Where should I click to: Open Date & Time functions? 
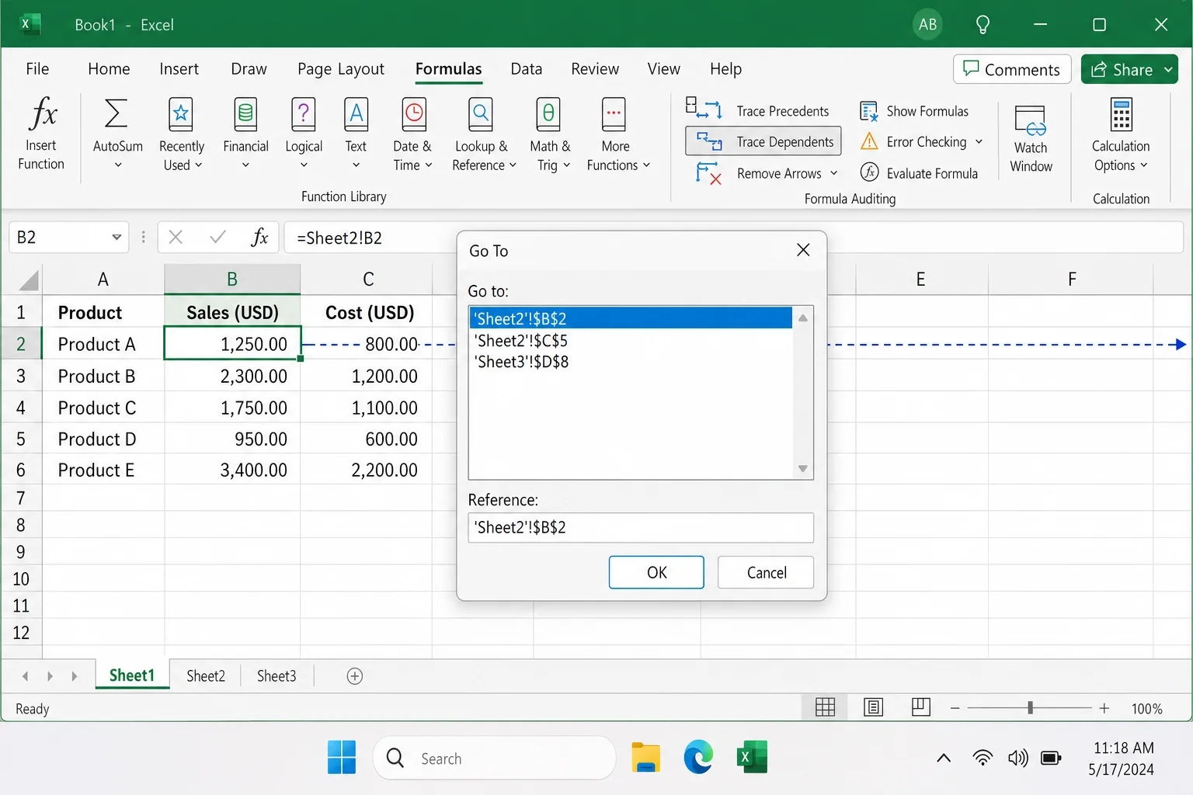pyautogui.click(x=412, y=134)
